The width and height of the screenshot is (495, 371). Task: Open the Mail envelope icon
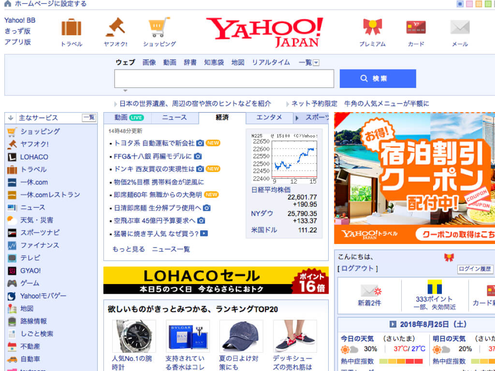point(460,28)
